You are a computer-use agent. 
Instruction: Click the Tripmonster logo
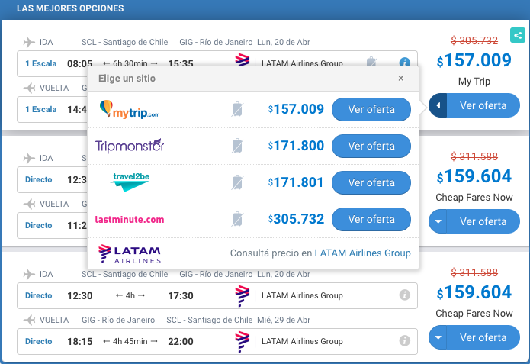pos(130,146)
